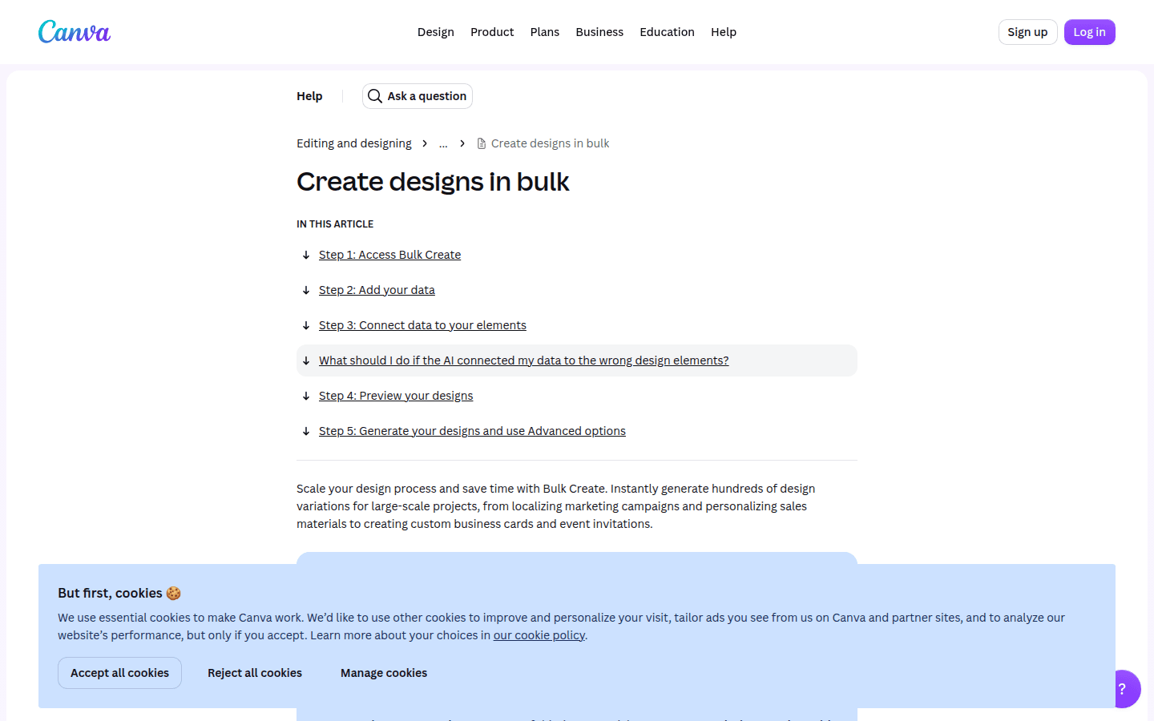
Task: Open the Design menu
Action: point(436,32)
